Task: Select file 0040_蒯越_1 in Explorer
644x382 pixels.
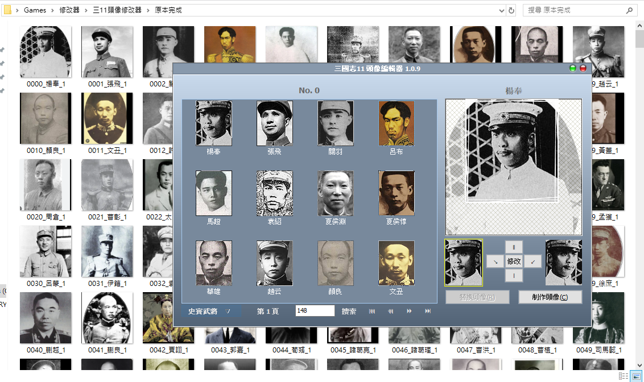Action: pos(46,323)
